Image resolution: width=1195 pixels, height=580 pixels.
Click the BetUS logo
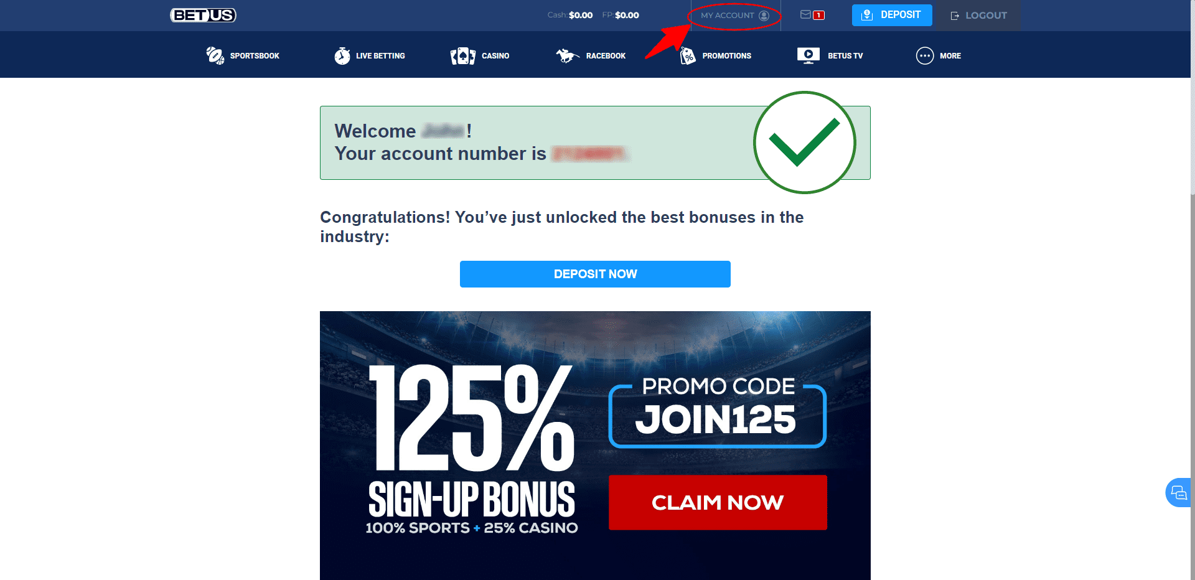tap(203, 15)
